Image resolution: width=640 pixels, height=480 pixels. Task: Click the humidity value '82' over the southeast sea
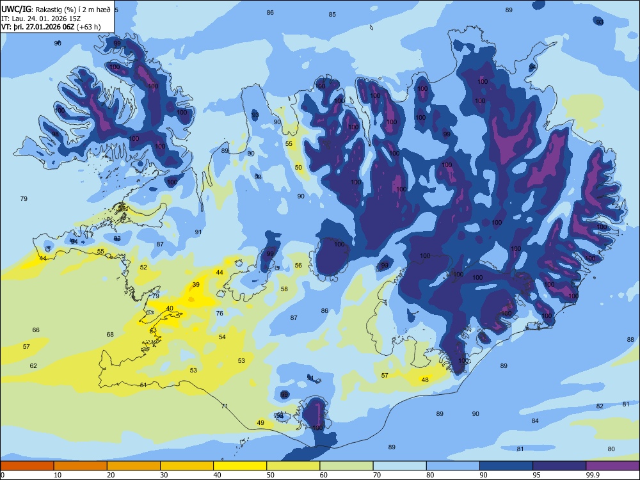click(x=600, y=406)
